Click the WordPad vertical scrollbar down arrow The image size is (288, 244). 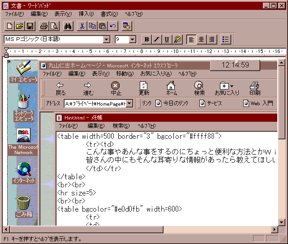click(x=281, y=222)
